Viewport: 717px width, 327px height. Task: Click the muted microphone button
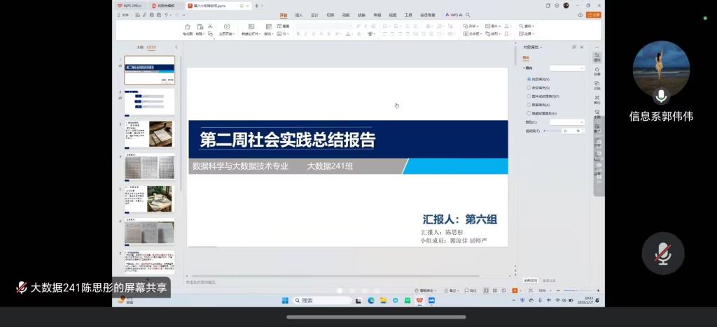[662, 254]
